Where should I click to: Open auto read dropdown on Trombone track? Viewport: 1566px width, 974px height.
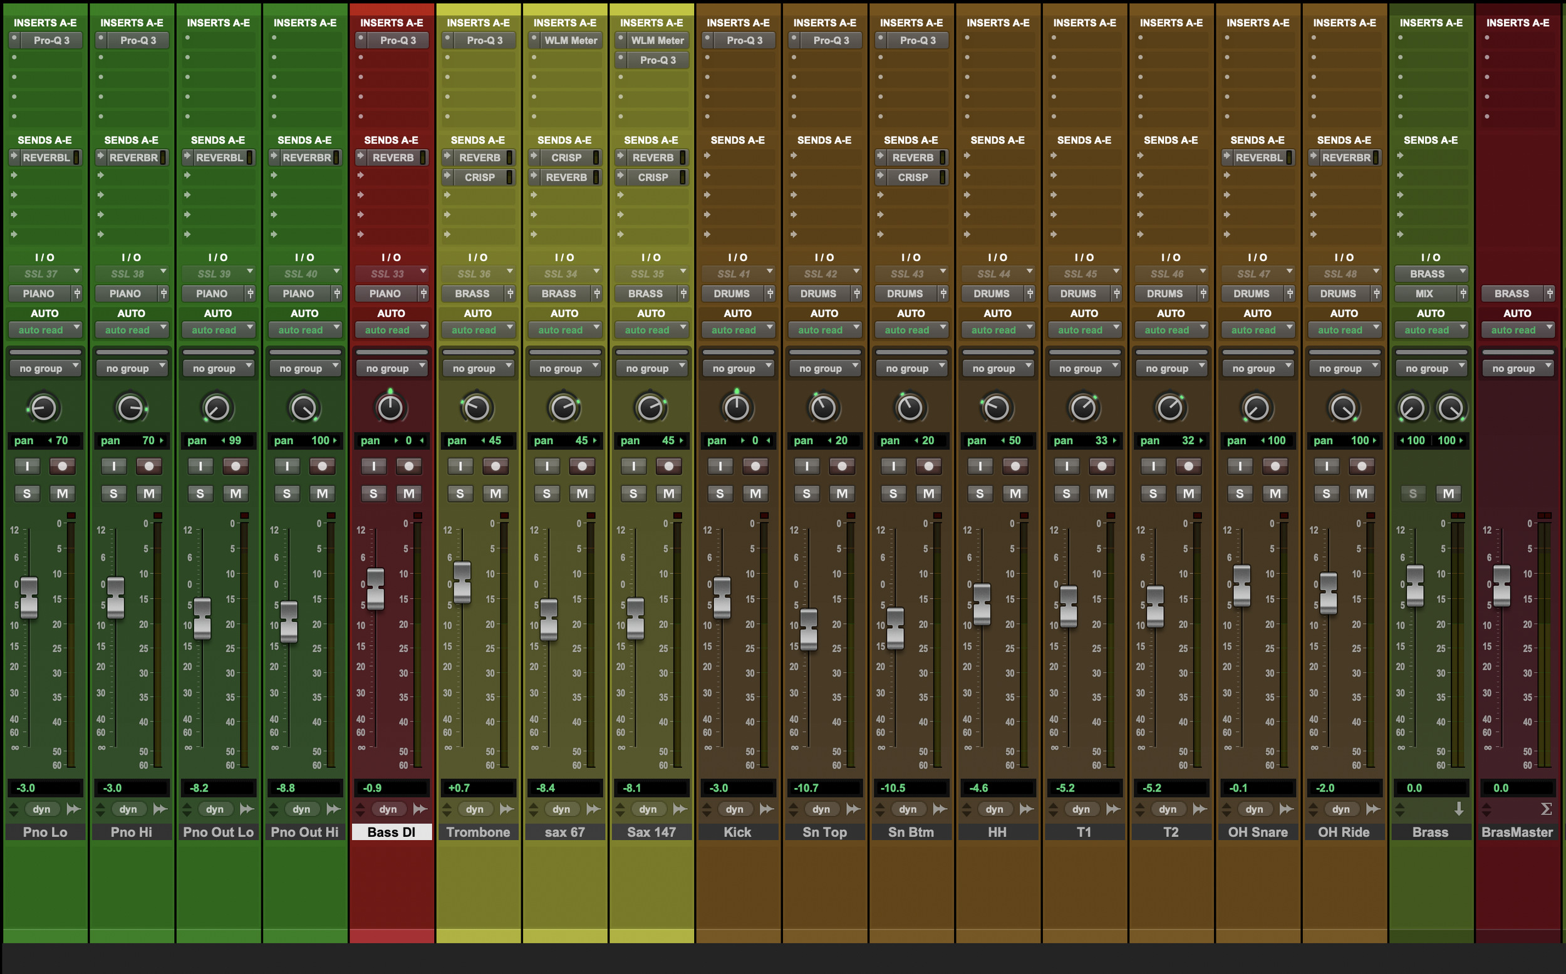click(x=477, y=330)
